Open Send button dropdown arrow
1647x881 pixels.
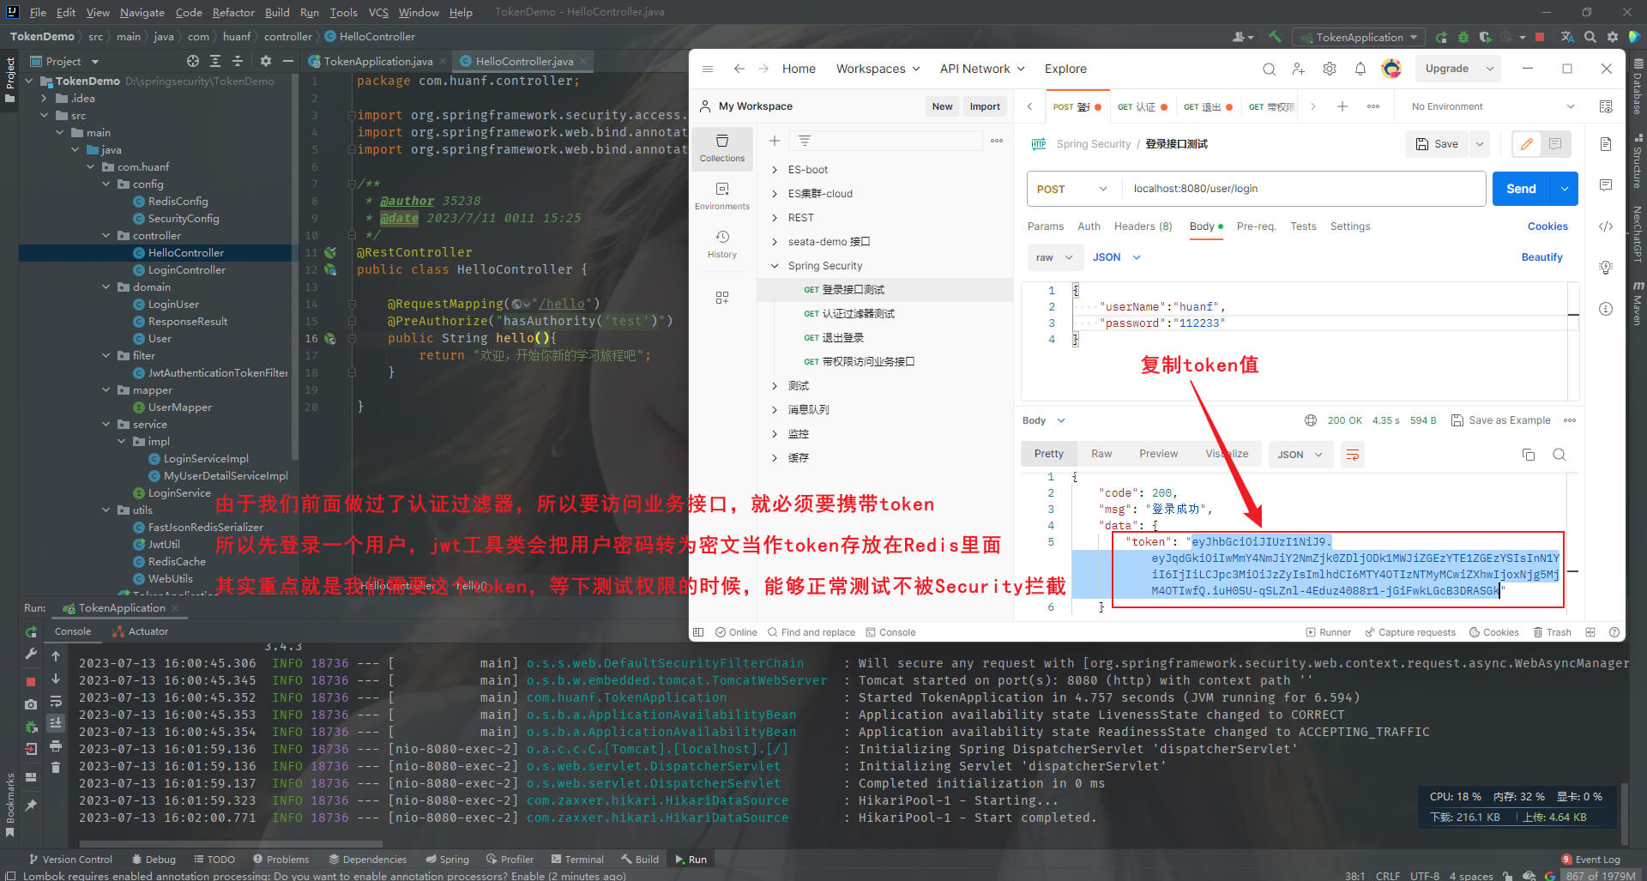(1565, 189)
